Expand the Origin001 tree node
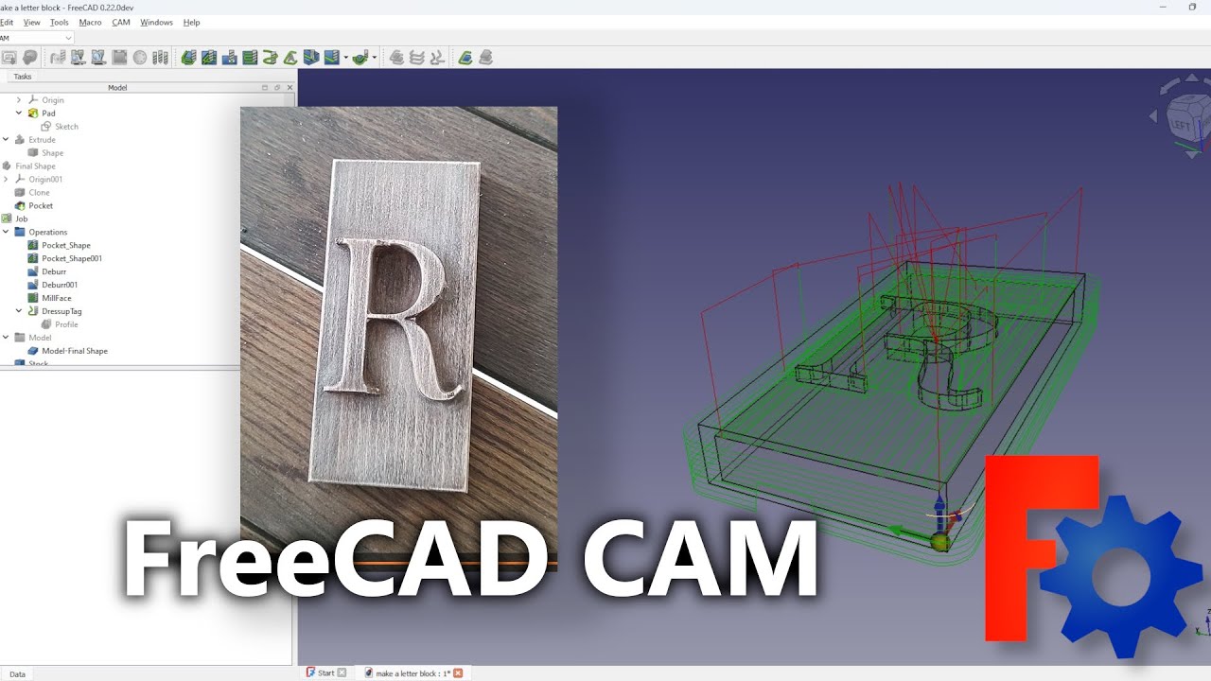The width and height of the screenshot is (1211, 681). point(6,179)
